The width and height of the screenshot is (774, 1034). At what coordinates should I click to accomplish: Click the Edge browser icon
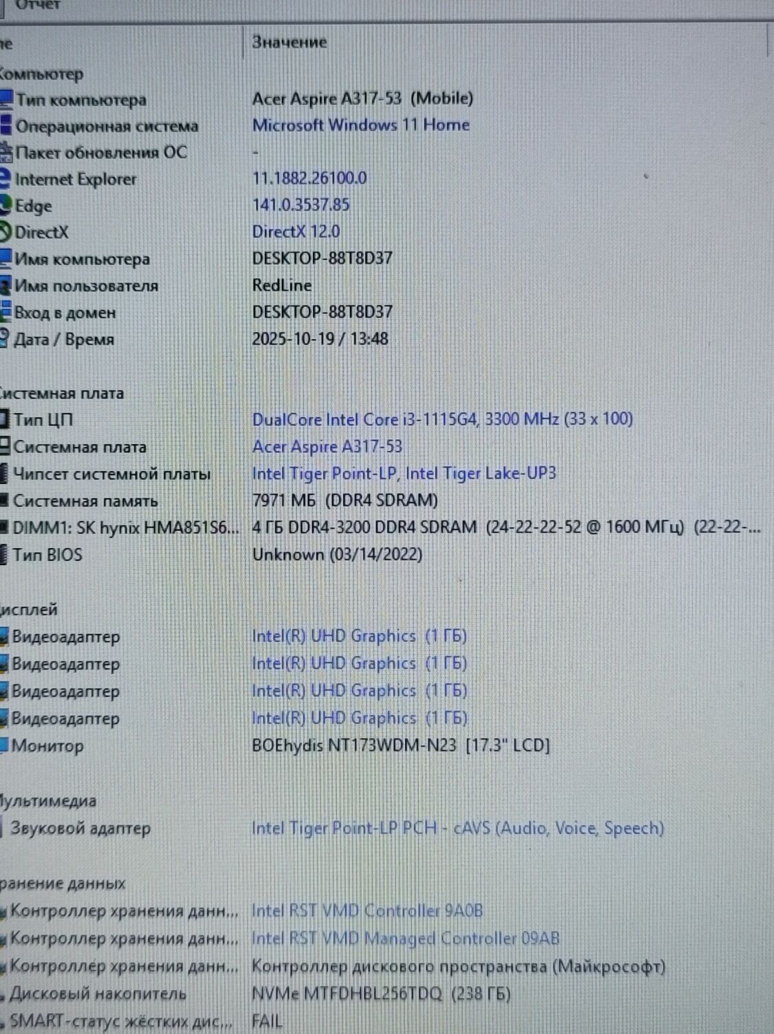click(x=6, y=205)
